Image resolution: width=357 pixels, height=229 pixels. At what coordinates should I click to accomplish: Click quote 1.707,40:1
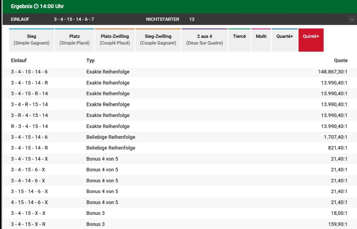point(335,137)
